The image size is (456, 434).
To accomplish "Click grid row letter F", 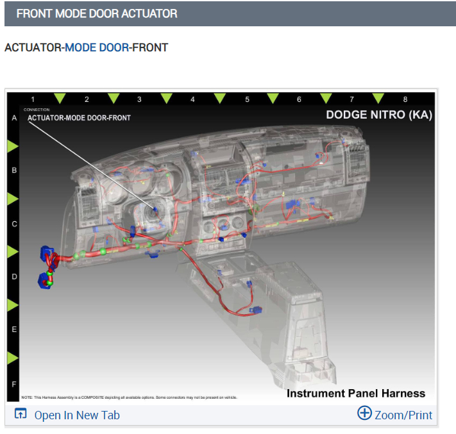I will (x=14, y=384).
